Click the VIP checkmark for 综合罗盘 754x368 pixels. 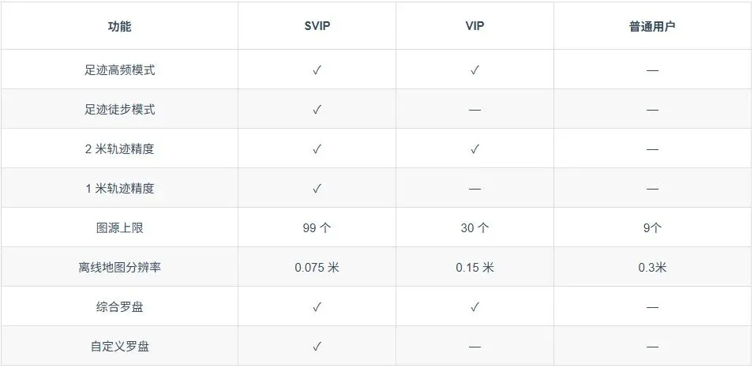[x=475, y=307]
